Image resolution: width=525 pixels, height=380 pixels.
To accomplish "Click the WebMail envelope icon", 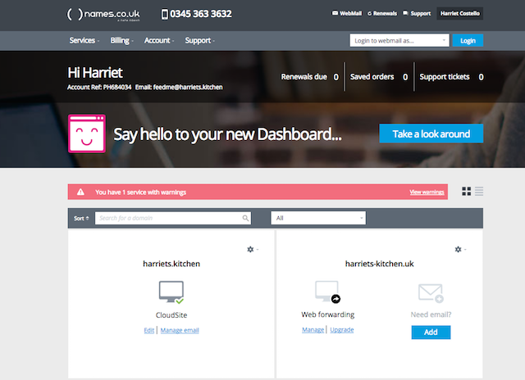I will pyautogui.click(x=335, y=13).
